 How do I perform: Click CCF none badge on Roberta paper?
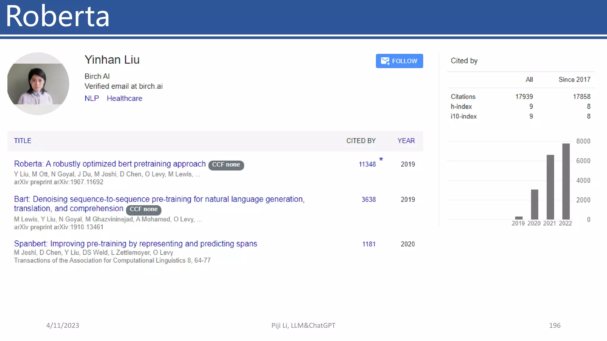[x=226, y=165]
